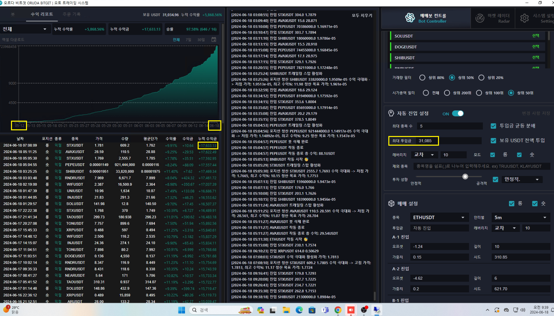554x316 pixels.
Task: Open the Bot Controller swirl icon
Action: point(410,18)
